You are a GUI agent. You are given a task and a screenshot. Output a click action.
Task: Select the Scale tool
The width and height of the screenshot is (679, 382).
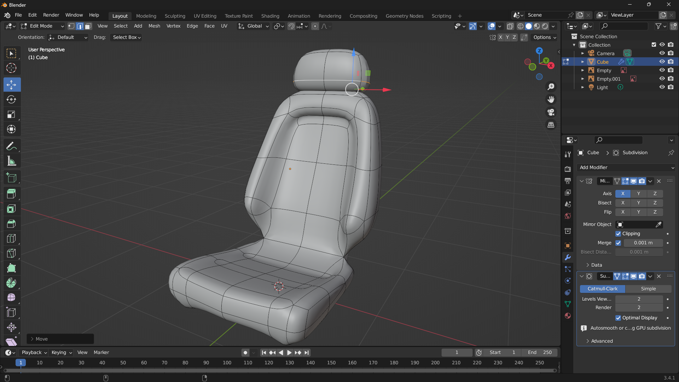pos(11,114)
